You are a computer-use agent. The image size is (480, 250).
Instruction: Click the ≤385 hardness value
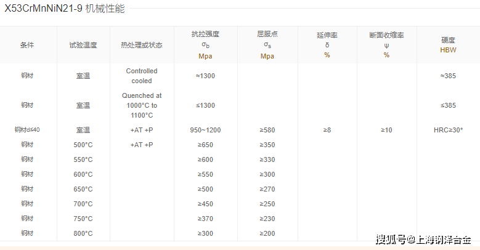coord(448,105)
